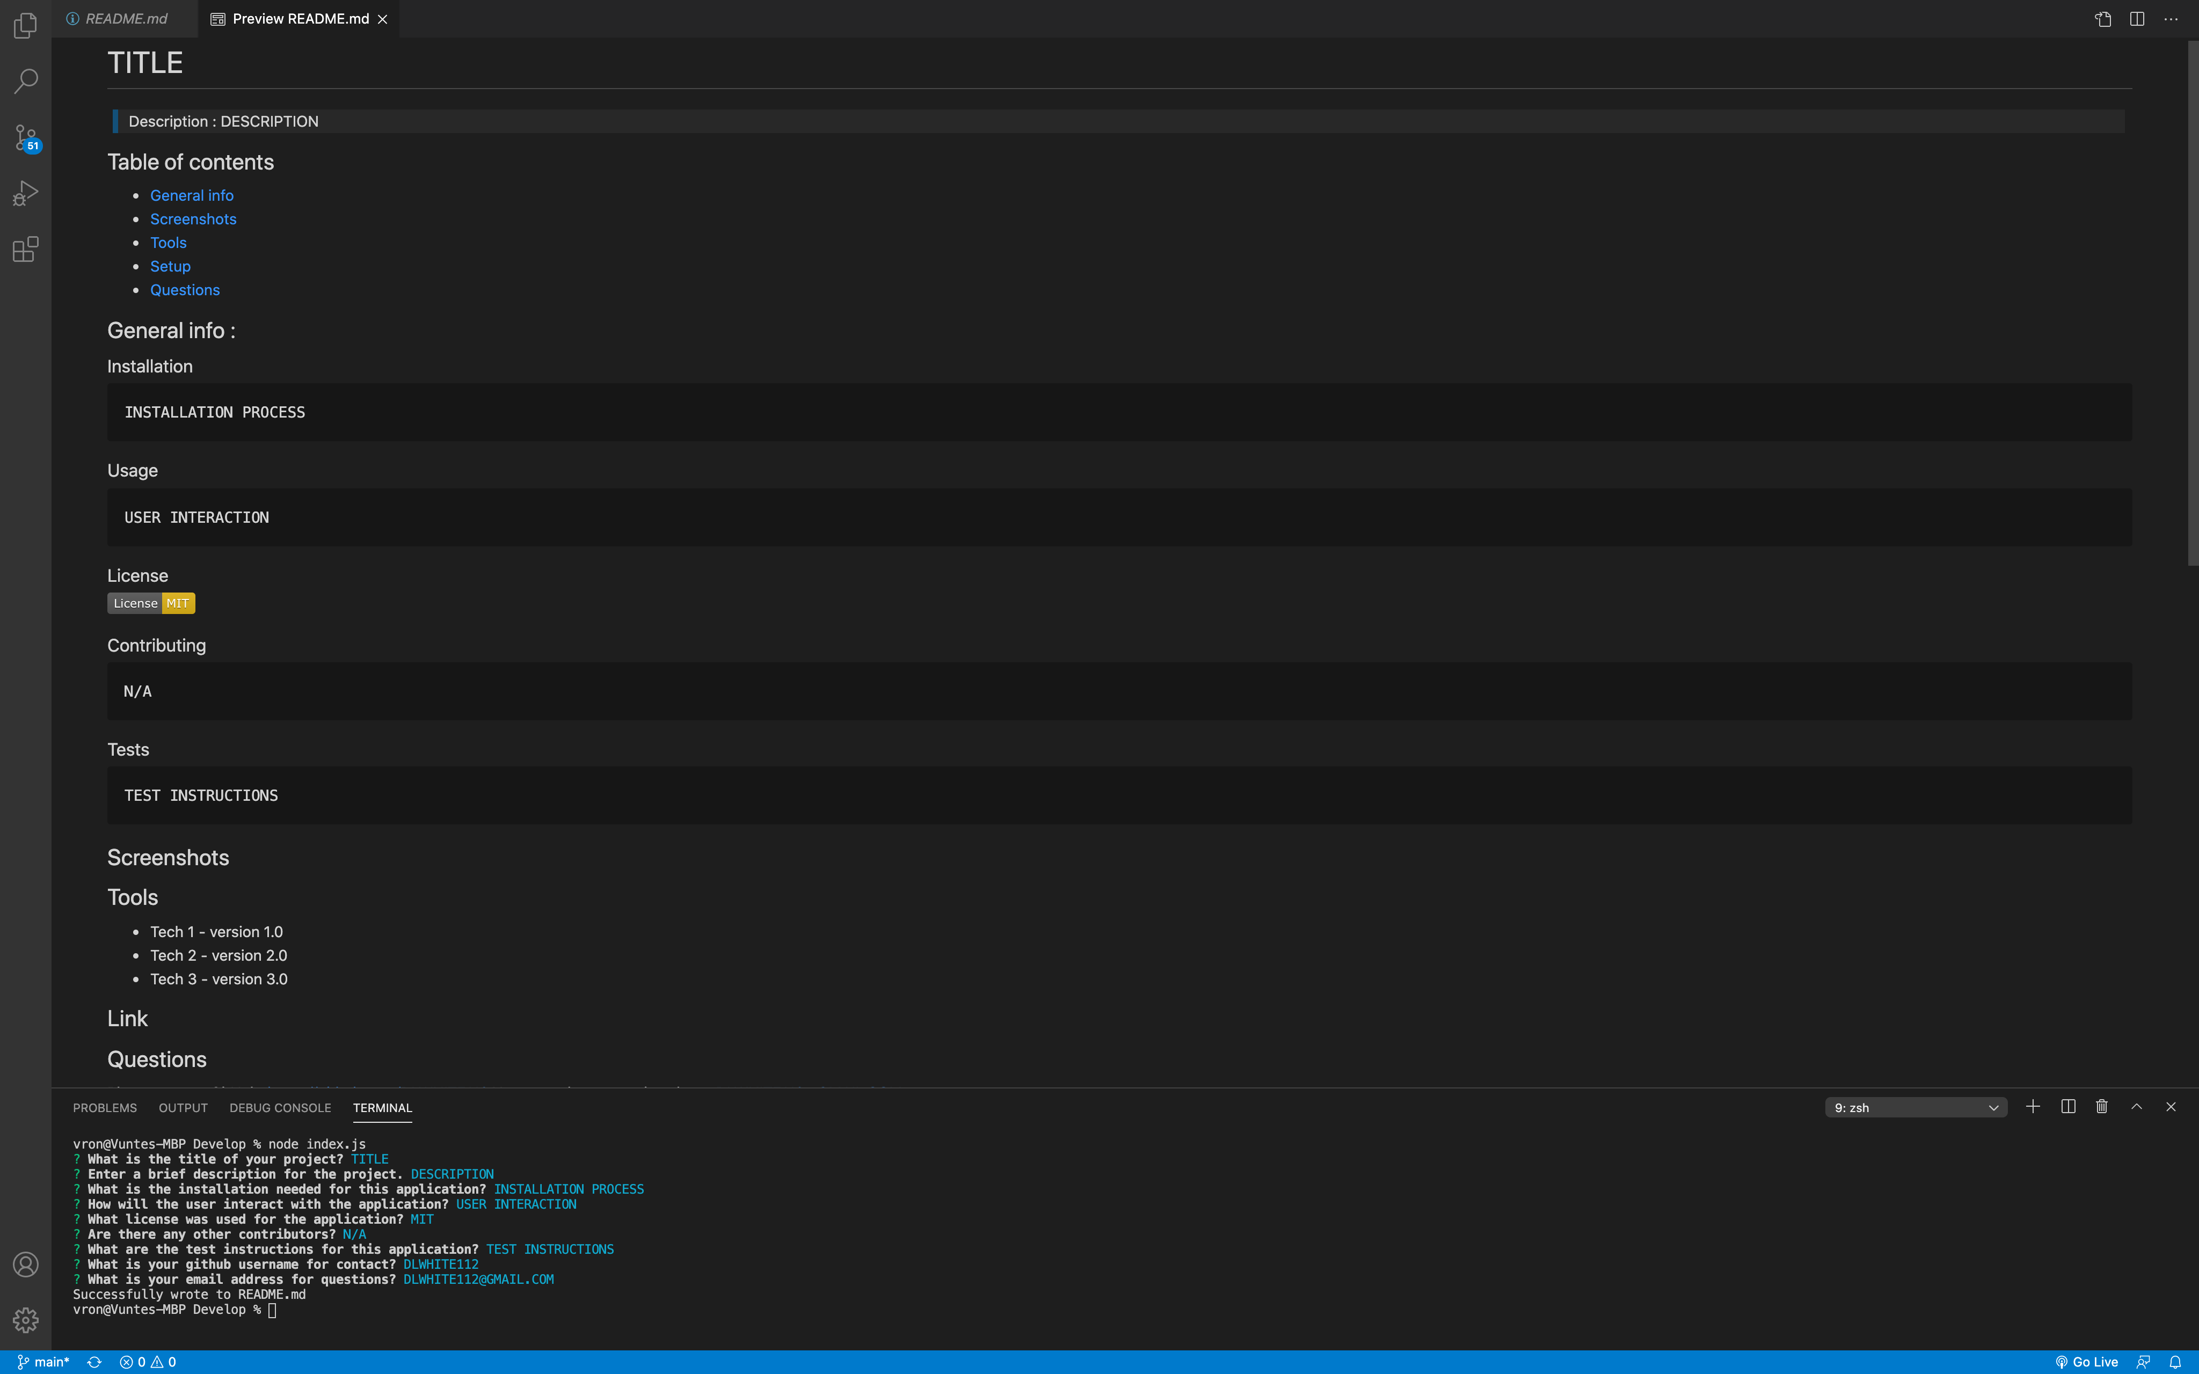This screenshot has height=1374, width=2199.
Task: Click the terminal prompt input line
Action: (x=174, y=1310)
